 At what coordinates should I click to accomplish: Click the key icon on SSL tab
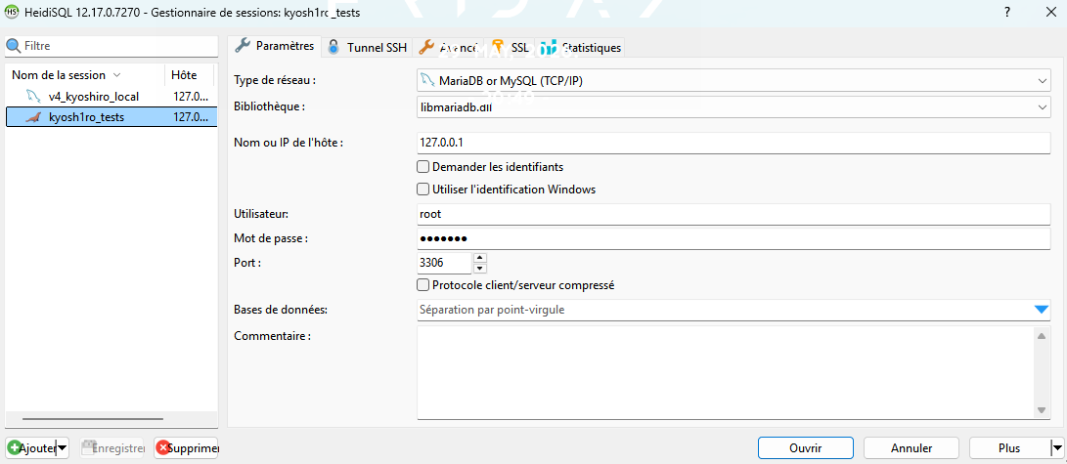[x=498, y=47]
